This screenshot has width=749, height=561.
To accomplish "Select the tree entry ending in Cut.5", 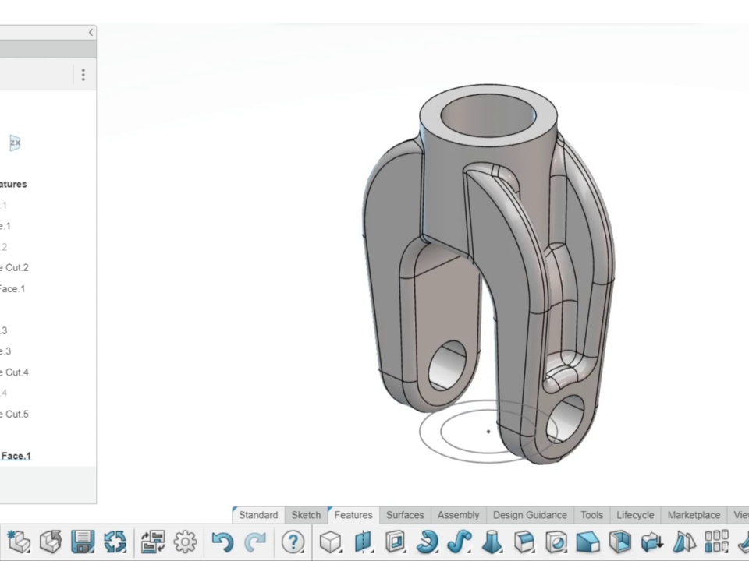I will click(x=14, y=414).
